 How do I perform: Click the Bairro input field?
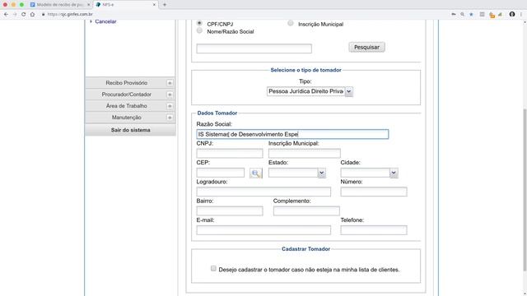[x=230, y=210]
